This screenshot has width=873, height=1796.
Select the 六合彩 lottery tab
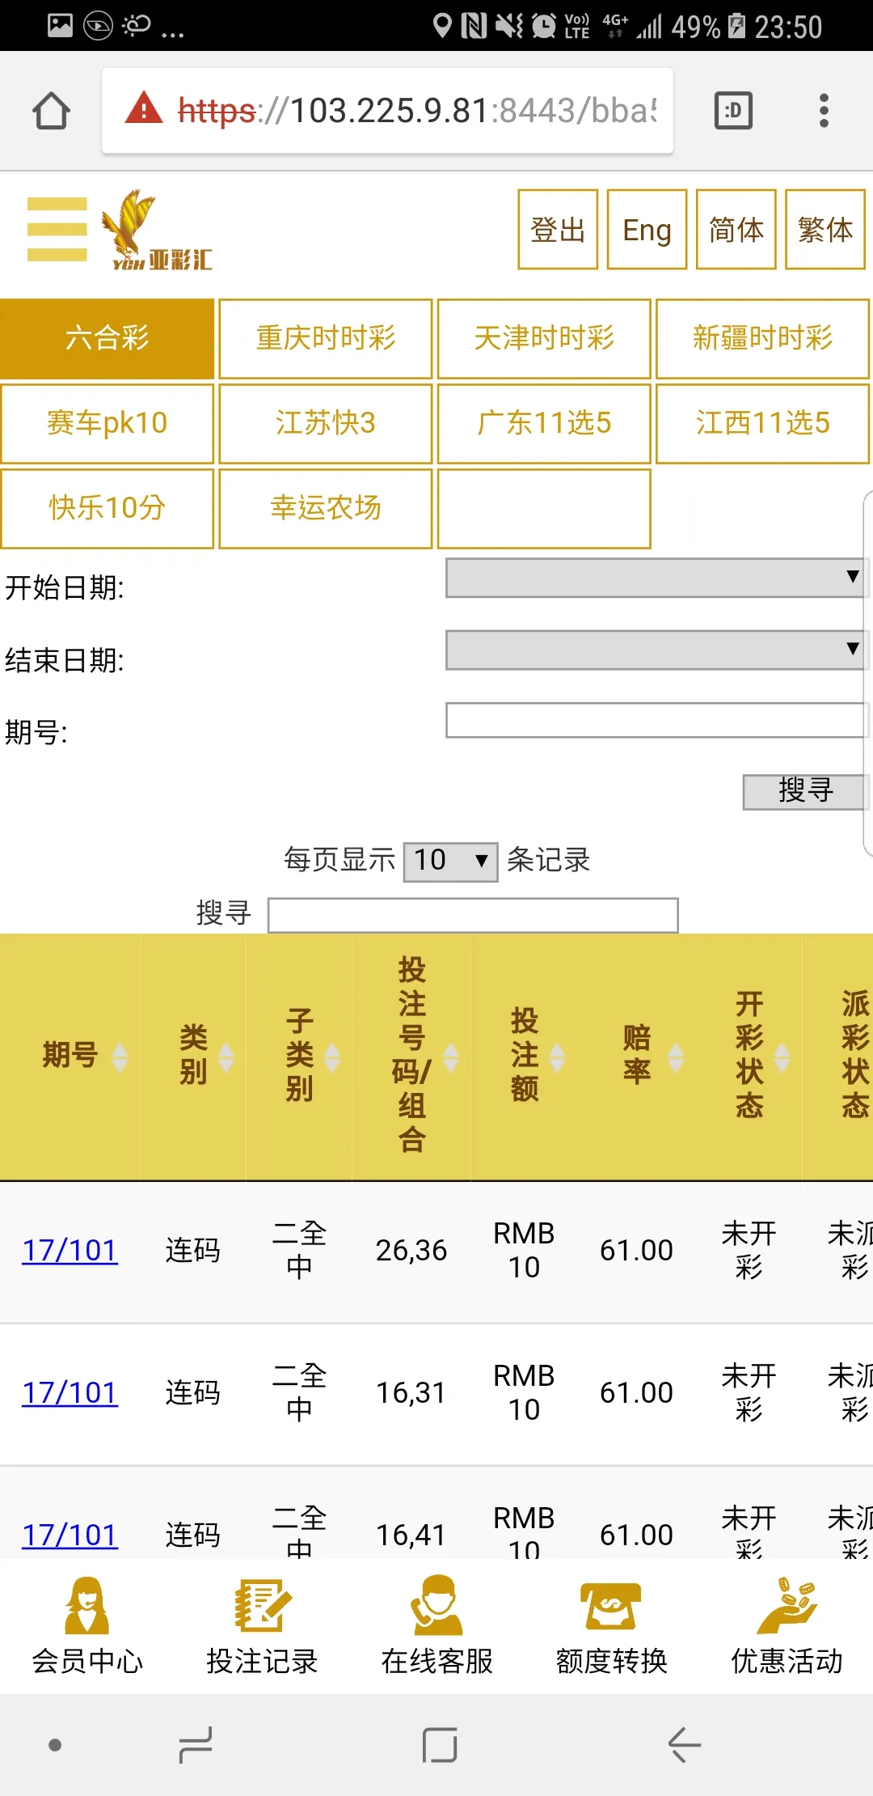(107, 338)
